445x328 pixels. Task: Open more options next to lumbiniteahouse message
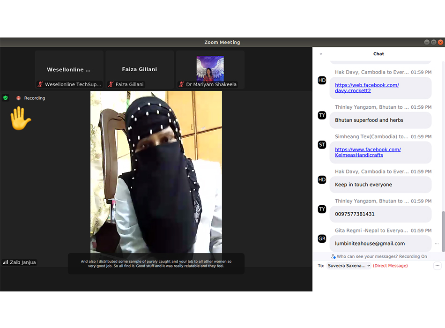437,244
